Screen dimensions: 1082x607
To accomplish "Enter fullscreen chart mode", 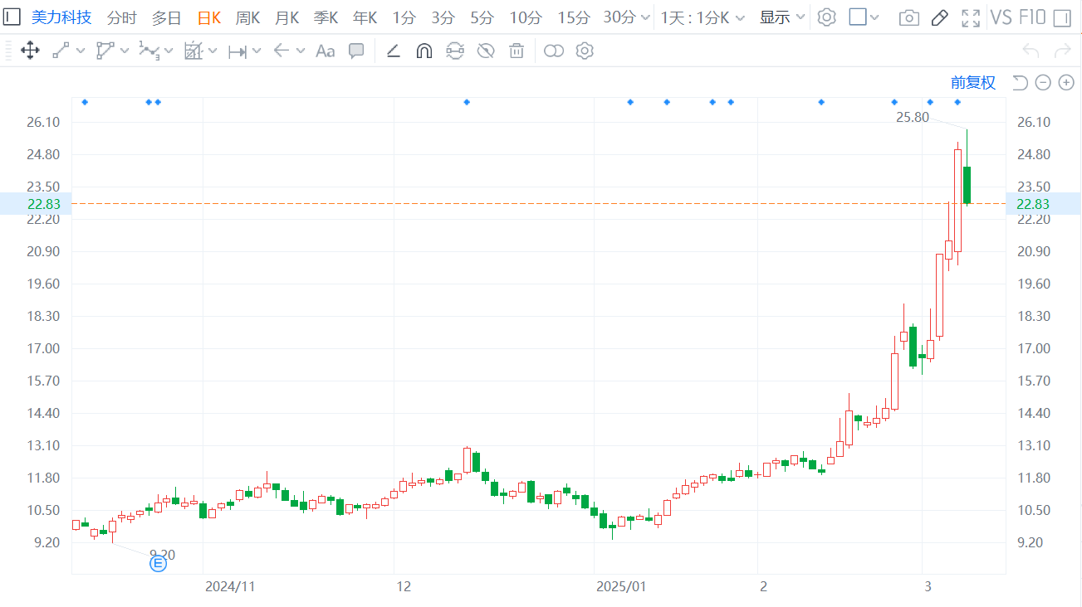I will pos(971,17).
